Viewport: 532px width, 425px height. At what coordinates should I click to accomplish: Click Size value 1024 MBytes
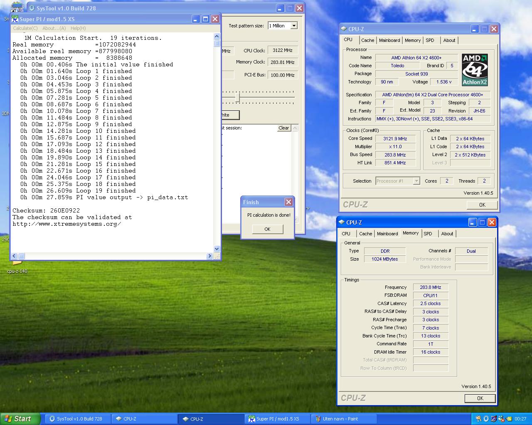pyautogui.click(x=384, y=259)
